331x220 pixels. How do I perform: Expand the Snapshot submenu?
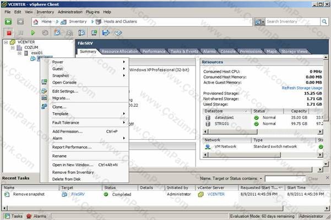pyautogui.click(x=124, y=75)
